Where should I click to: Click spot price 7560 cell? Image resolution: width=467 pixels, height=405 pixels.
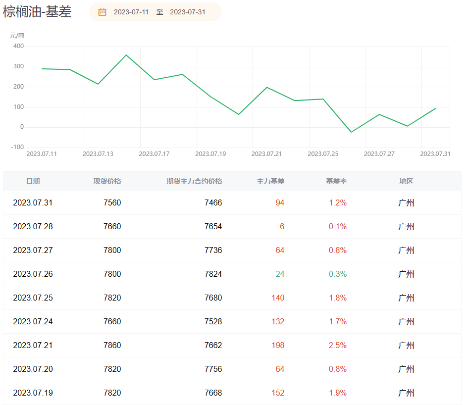pyautogui.click(x=112, y=203)
